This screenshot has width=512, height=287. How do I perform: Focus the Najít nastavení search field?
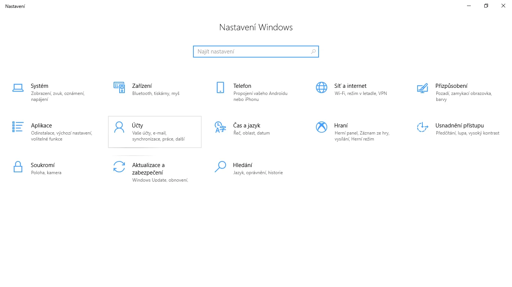256,52
